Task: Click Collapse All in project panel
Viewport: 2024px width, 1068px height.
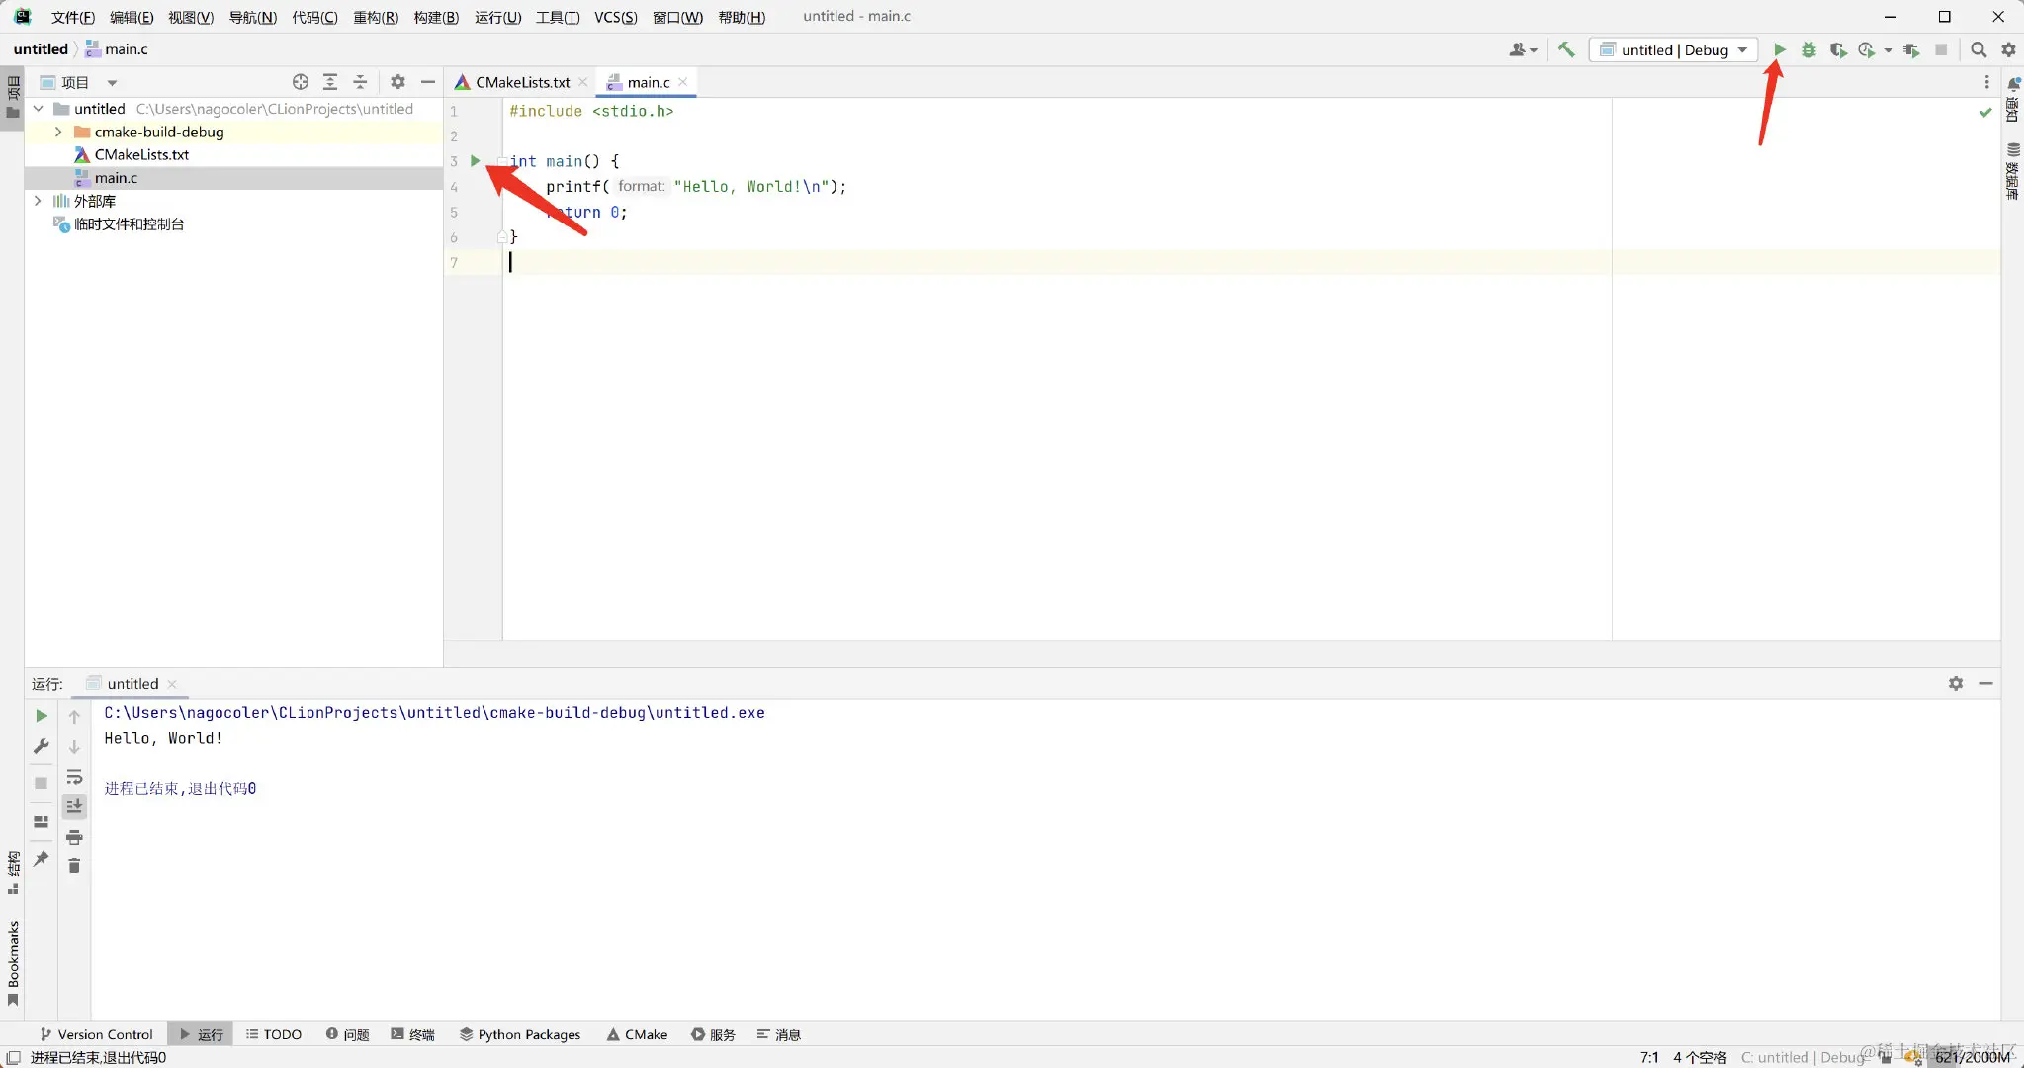Action: (360, 82)
